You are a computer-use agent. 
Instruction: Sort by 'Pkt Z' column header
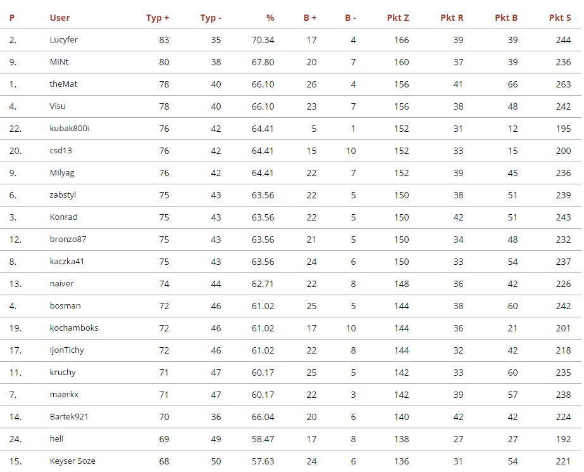tap(398, 18)
